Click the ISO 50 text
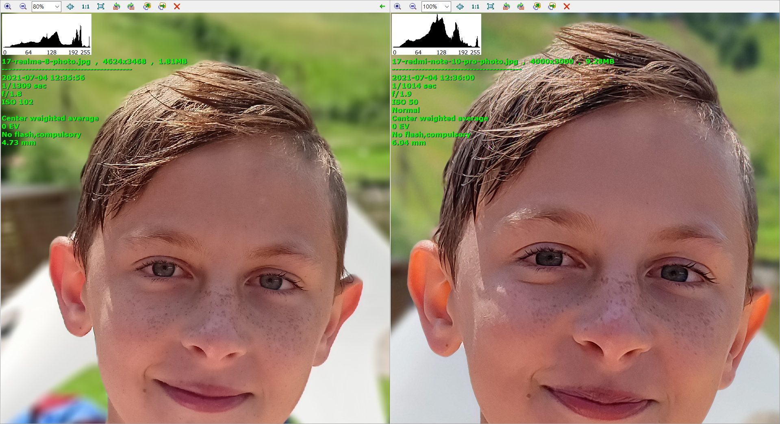The image size is (780, 424). pos(405,102)
